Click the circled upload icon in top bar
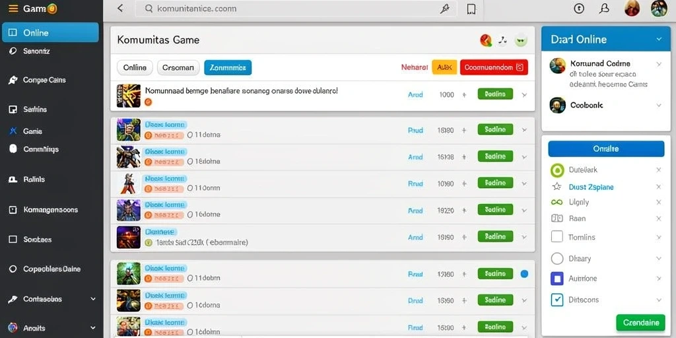676x338 pixels. (x=579, y=8)
